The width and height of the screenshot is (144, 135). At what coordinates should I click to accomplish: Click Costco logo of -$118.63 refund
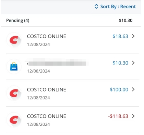[x=14, y=120]
